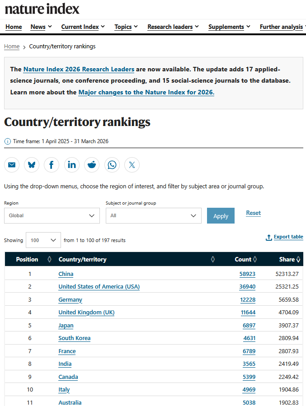
Task: Sort by Share column arrows
Action: point(298,259)
